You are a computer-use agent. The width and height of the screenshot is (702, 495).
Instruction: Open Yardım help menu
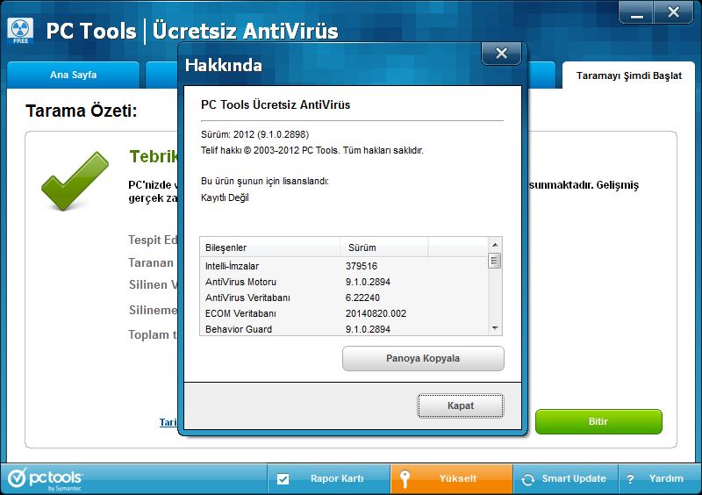click(x=658, y=479)
